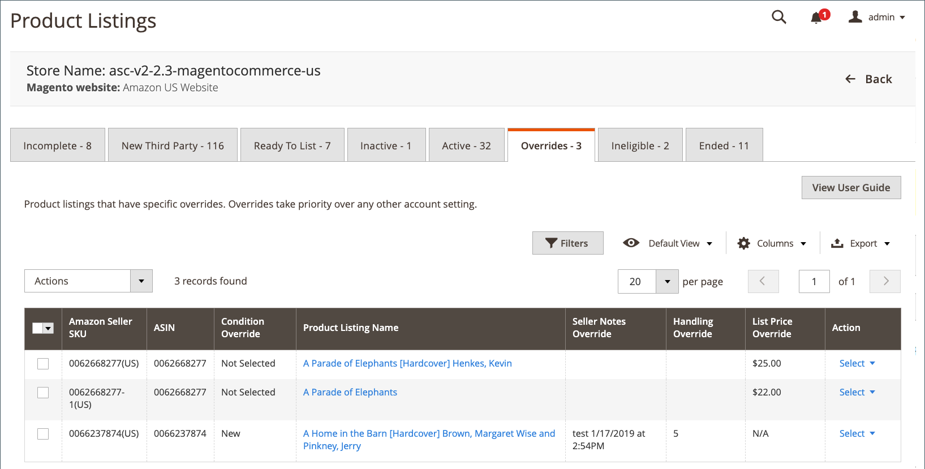The image size is (925, 469).
Task: Click the page number input field
Action: (x=814, y=281)
